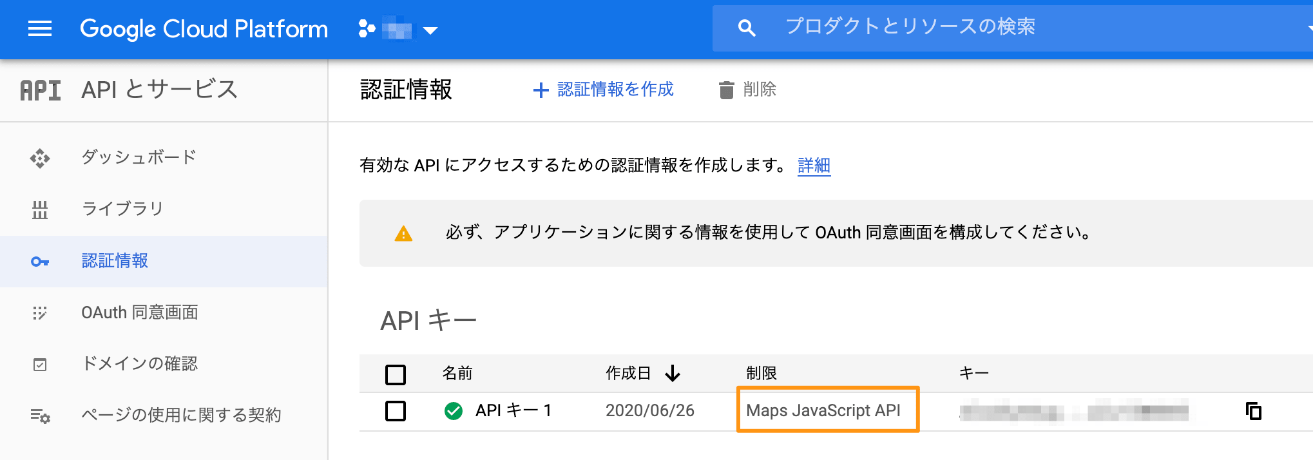Click the green check status icon

(x=454, y=410)
